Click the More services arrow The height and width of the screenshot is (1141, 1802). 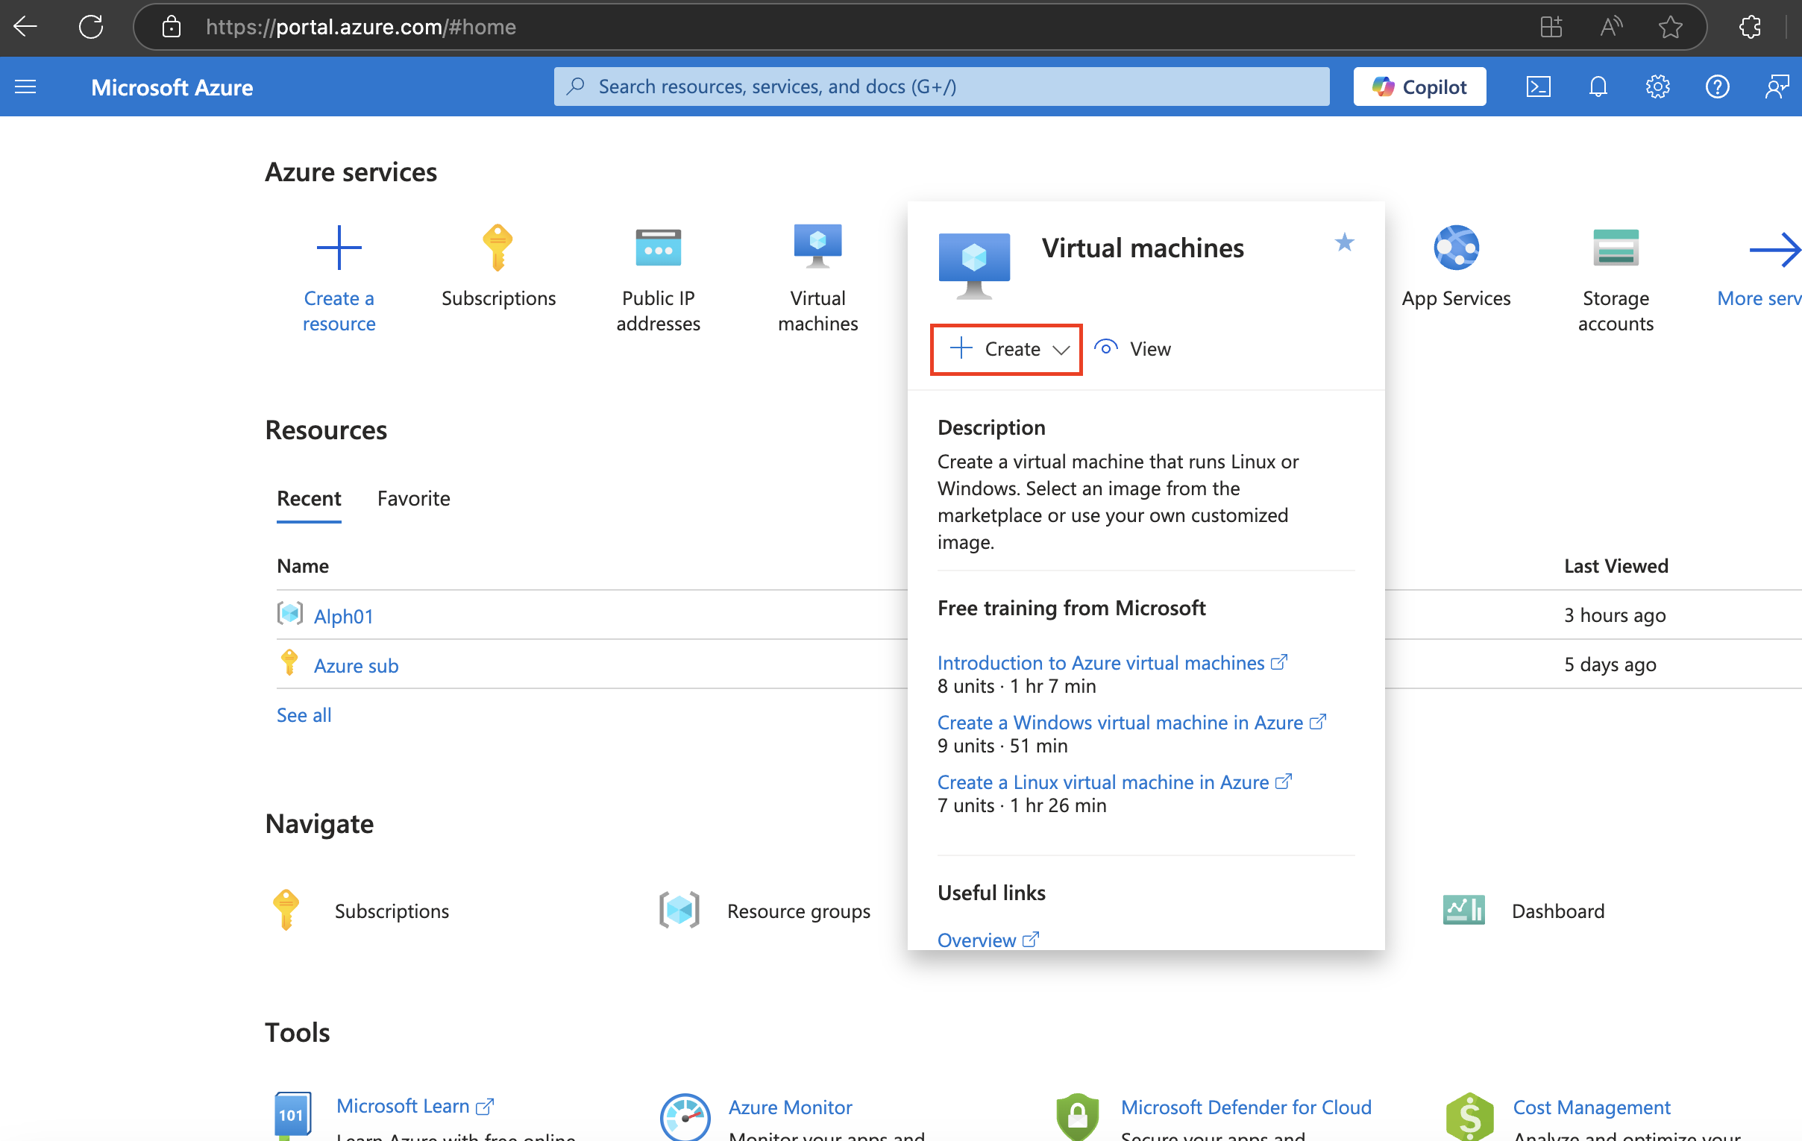1774,249
